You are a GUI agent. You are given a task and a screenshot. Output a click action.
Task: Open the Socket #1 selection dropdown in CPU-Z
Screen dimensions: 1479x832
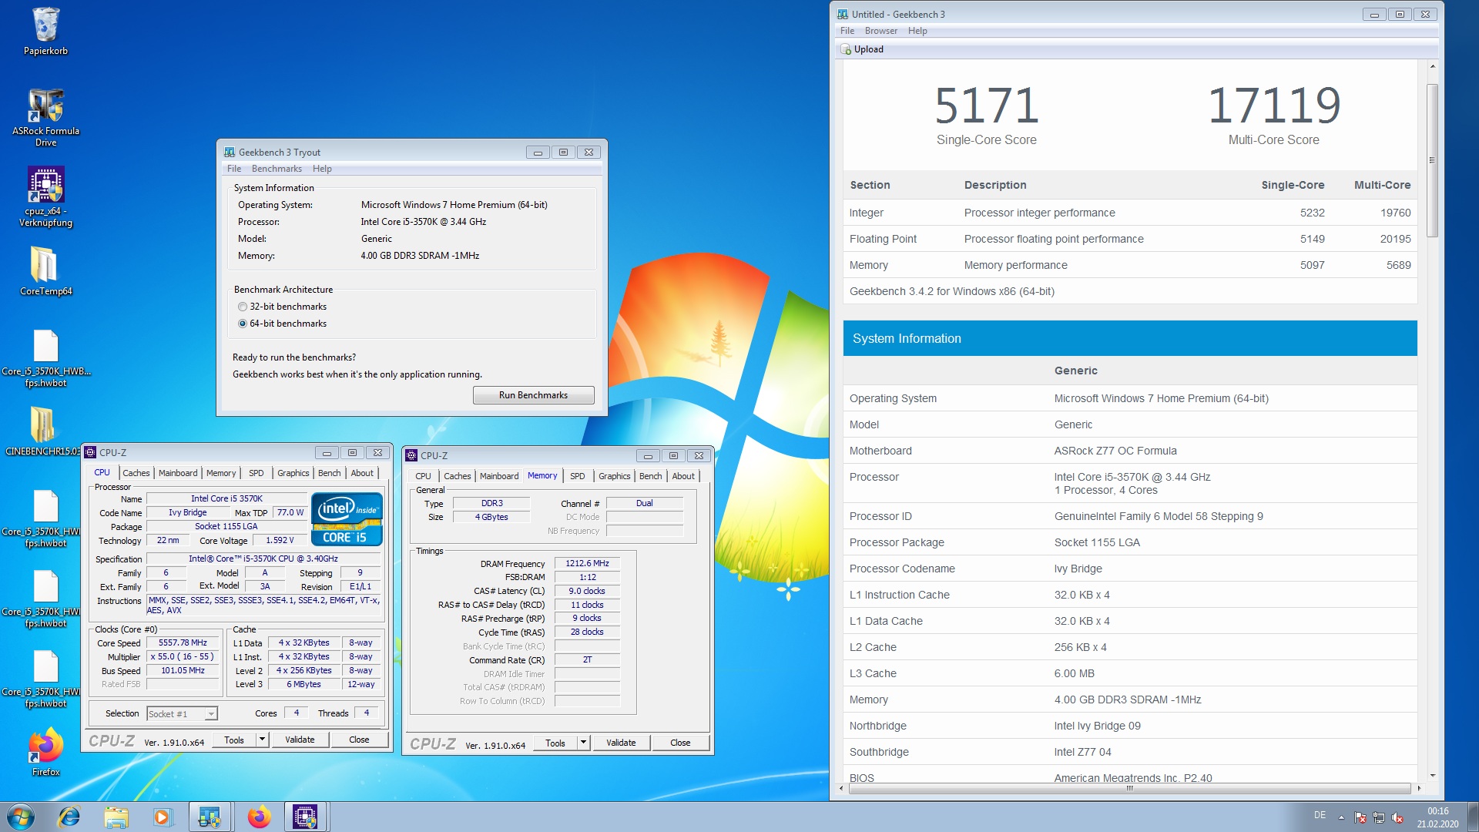182,714
